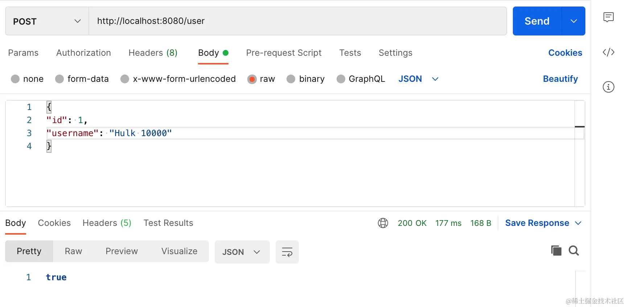Select the GraphQL body type
The height and width of the screenshot is (307, 626).
coord(341,79)
